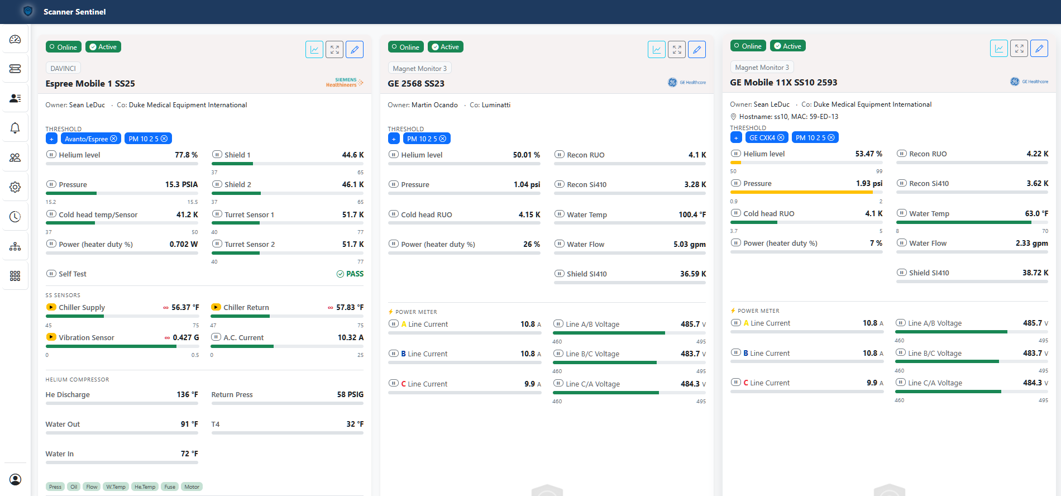1061x496 pixels.
Task: Click the He.Temp compressor tag
Action: pyautogui.click(x=145, y=487)
